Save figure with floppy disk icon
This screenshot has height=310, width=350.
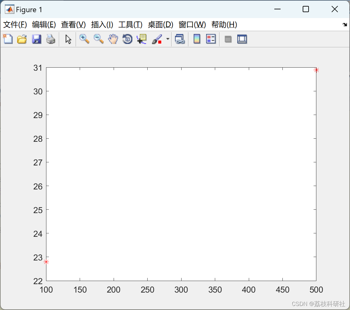[x=36, y=39]
